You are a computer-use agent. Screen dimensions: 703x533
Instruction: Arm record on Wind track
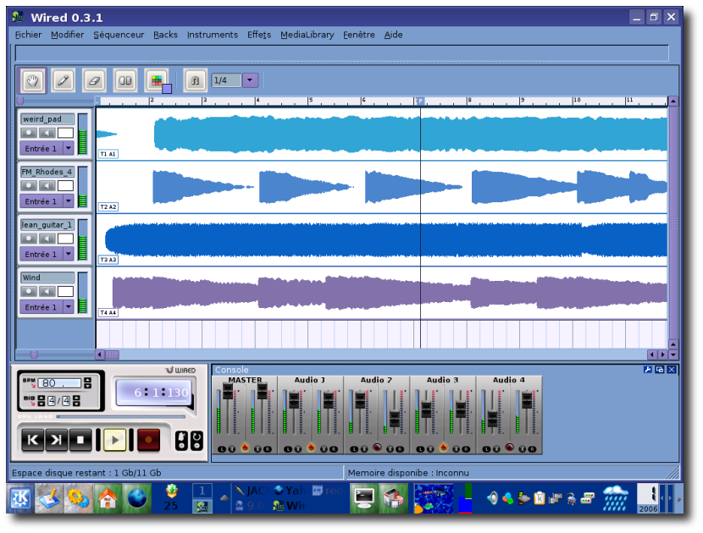coord(29,291)
